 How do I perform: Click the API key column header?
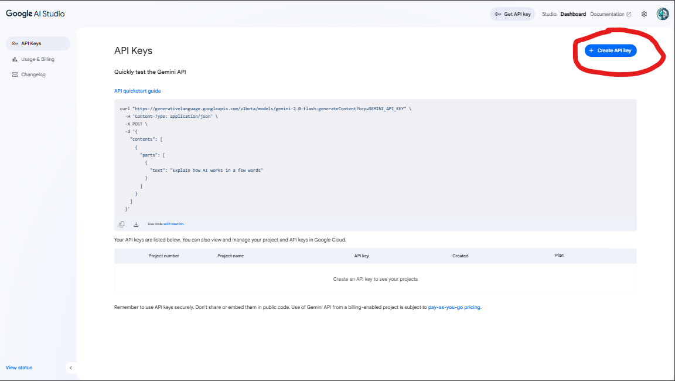pyautogui.click(x=362, y=256)
